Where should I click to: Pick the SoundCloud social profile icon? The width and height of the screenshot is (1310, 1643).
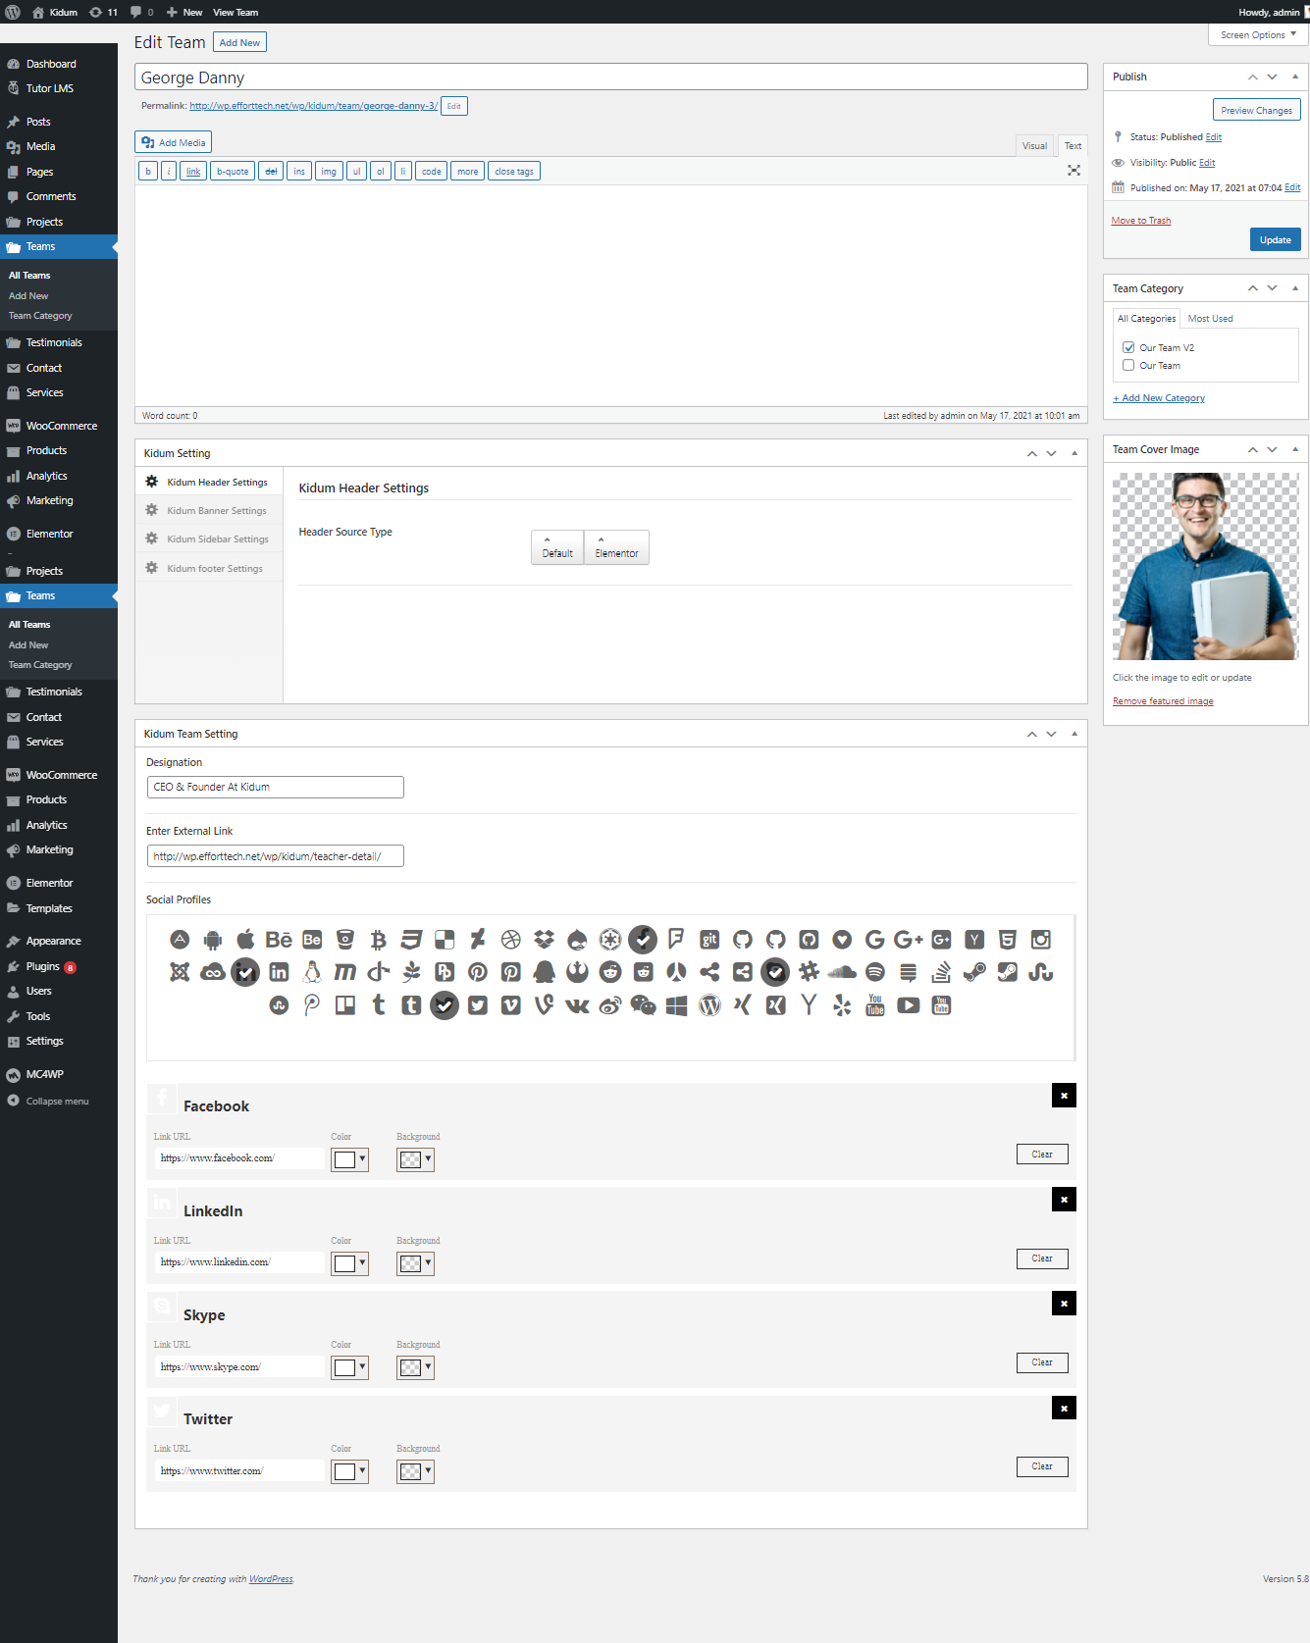coord(842,972)
